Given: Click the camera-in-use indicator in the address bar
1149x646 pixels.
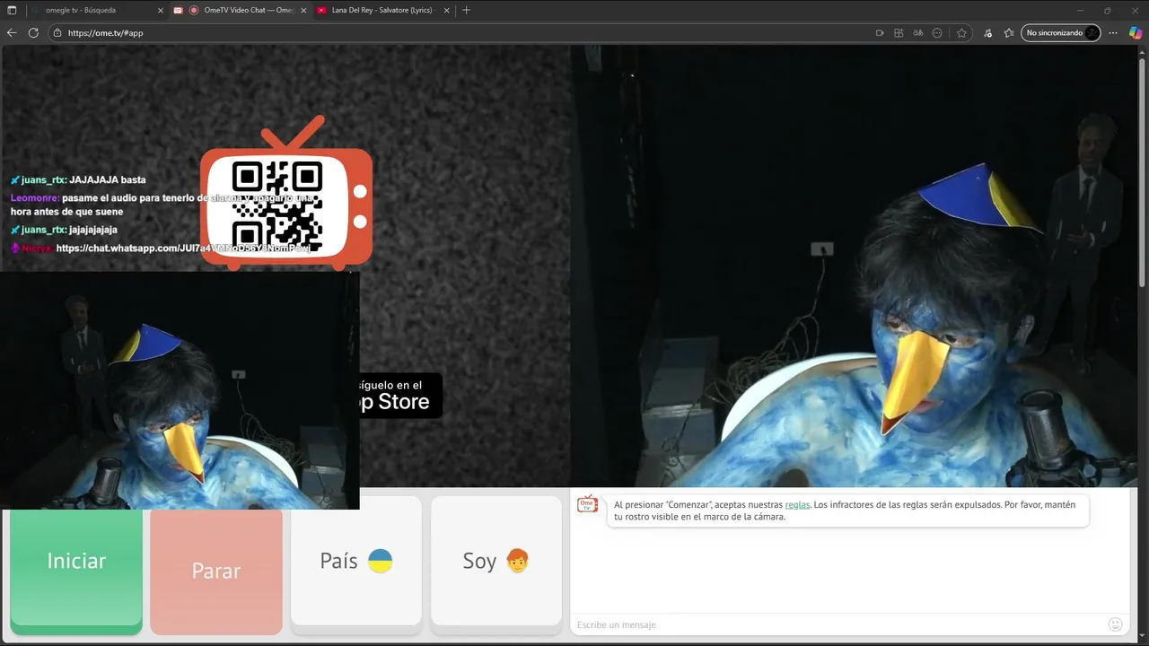Looking at the screenshot, I should pyautogui.click(x=880, y=32).
